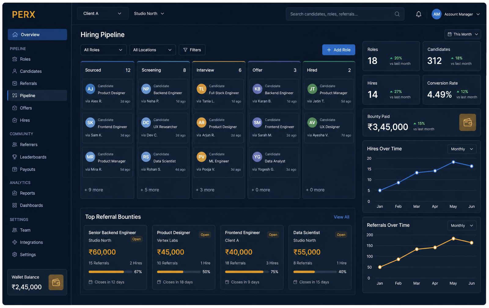Click the ₹55,000 bounty amount
This screenshot has width=489, height=308.
pyautogui.click(x=307, y=252)
